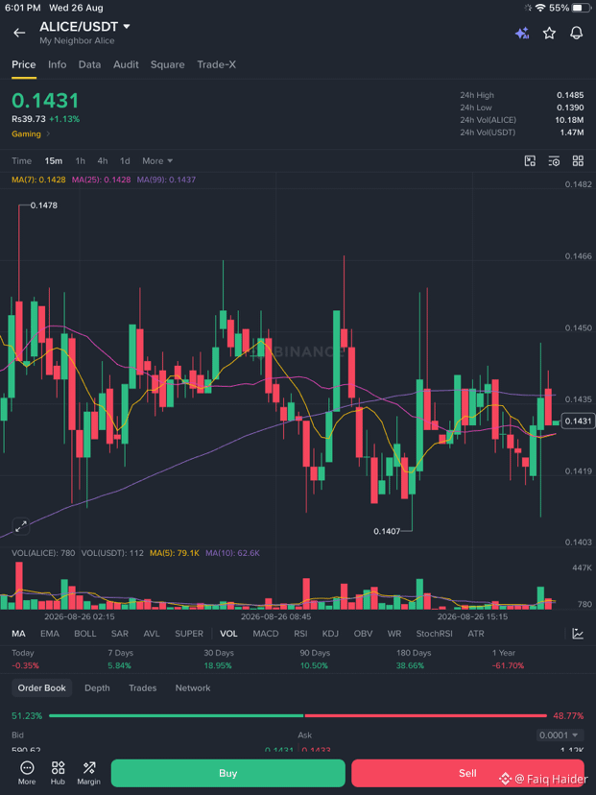The width and height of the screenshot is (596, 795).
Task: Tap the 0.1478 high price marker
Action: coord(43,205)
